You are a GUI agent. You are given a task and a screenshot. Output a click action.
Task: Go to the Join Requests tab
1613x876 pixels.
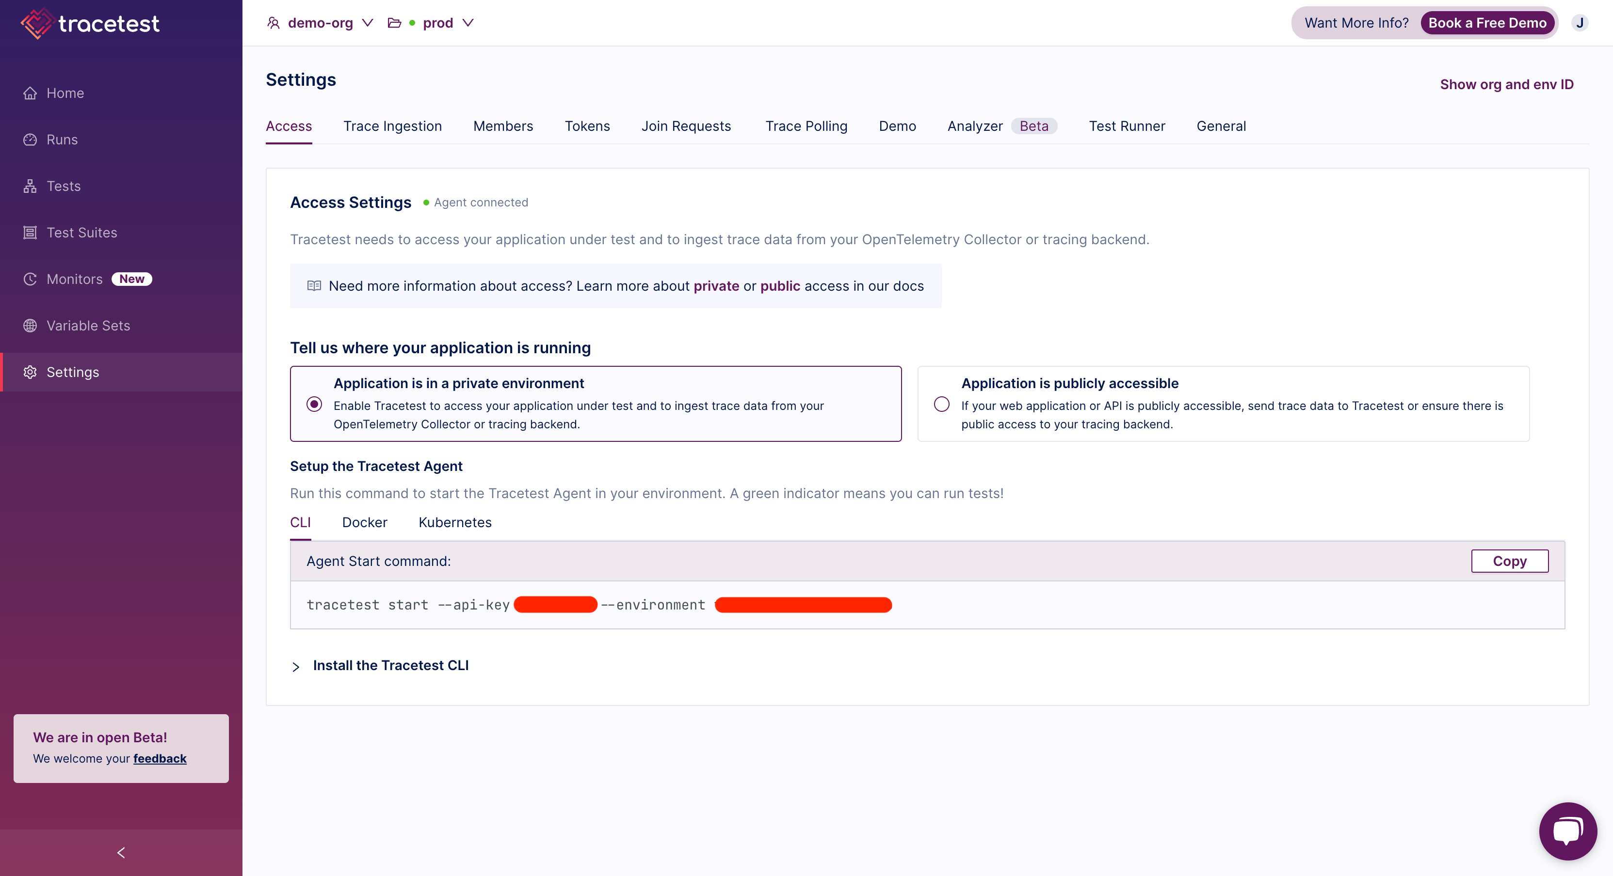(x=686, y=126)
